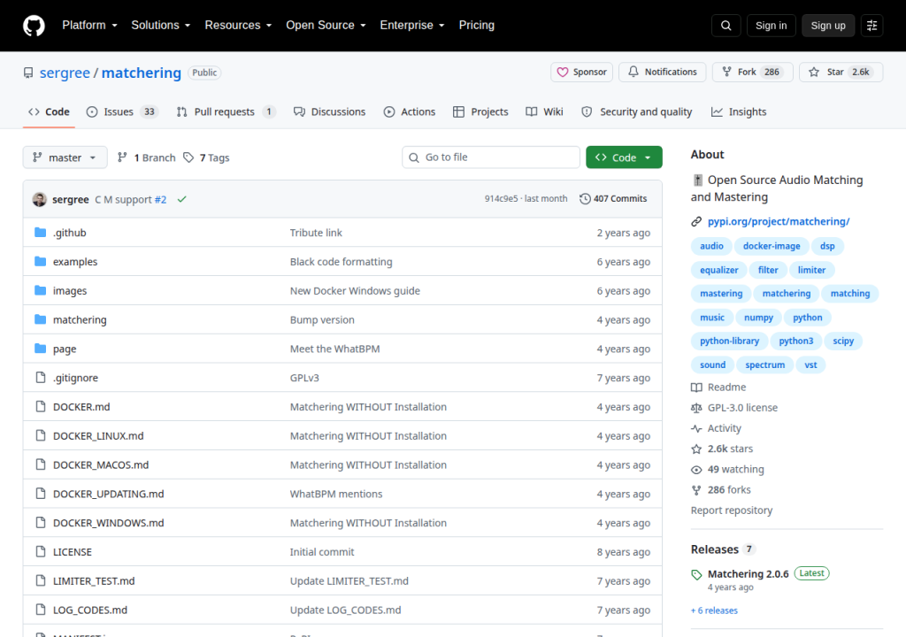The height and width of the screenshot is (637, 906).
Task: Open the master branch dropdown
Action: pos(65,157)
